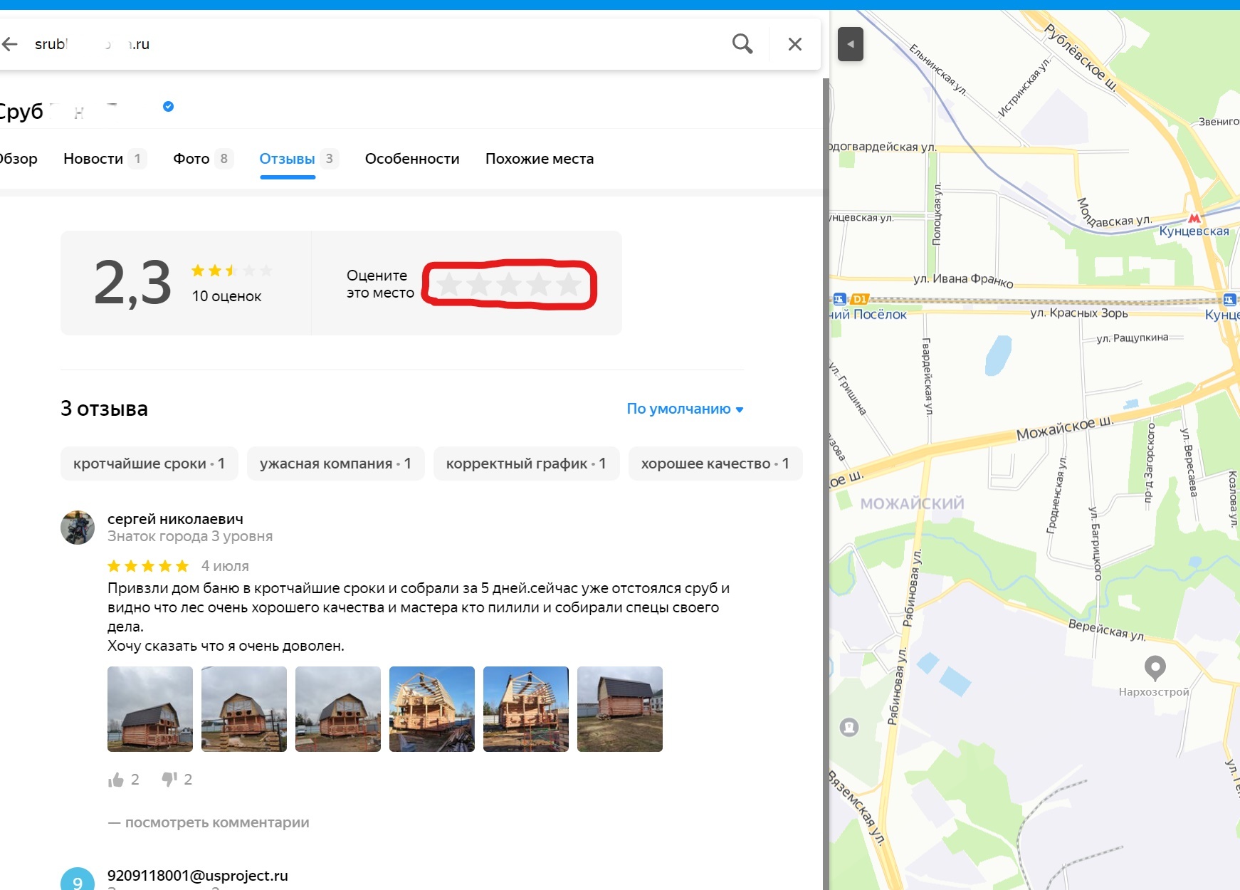Click the round gray marker near Рябиновая ул.

[849, 727]
